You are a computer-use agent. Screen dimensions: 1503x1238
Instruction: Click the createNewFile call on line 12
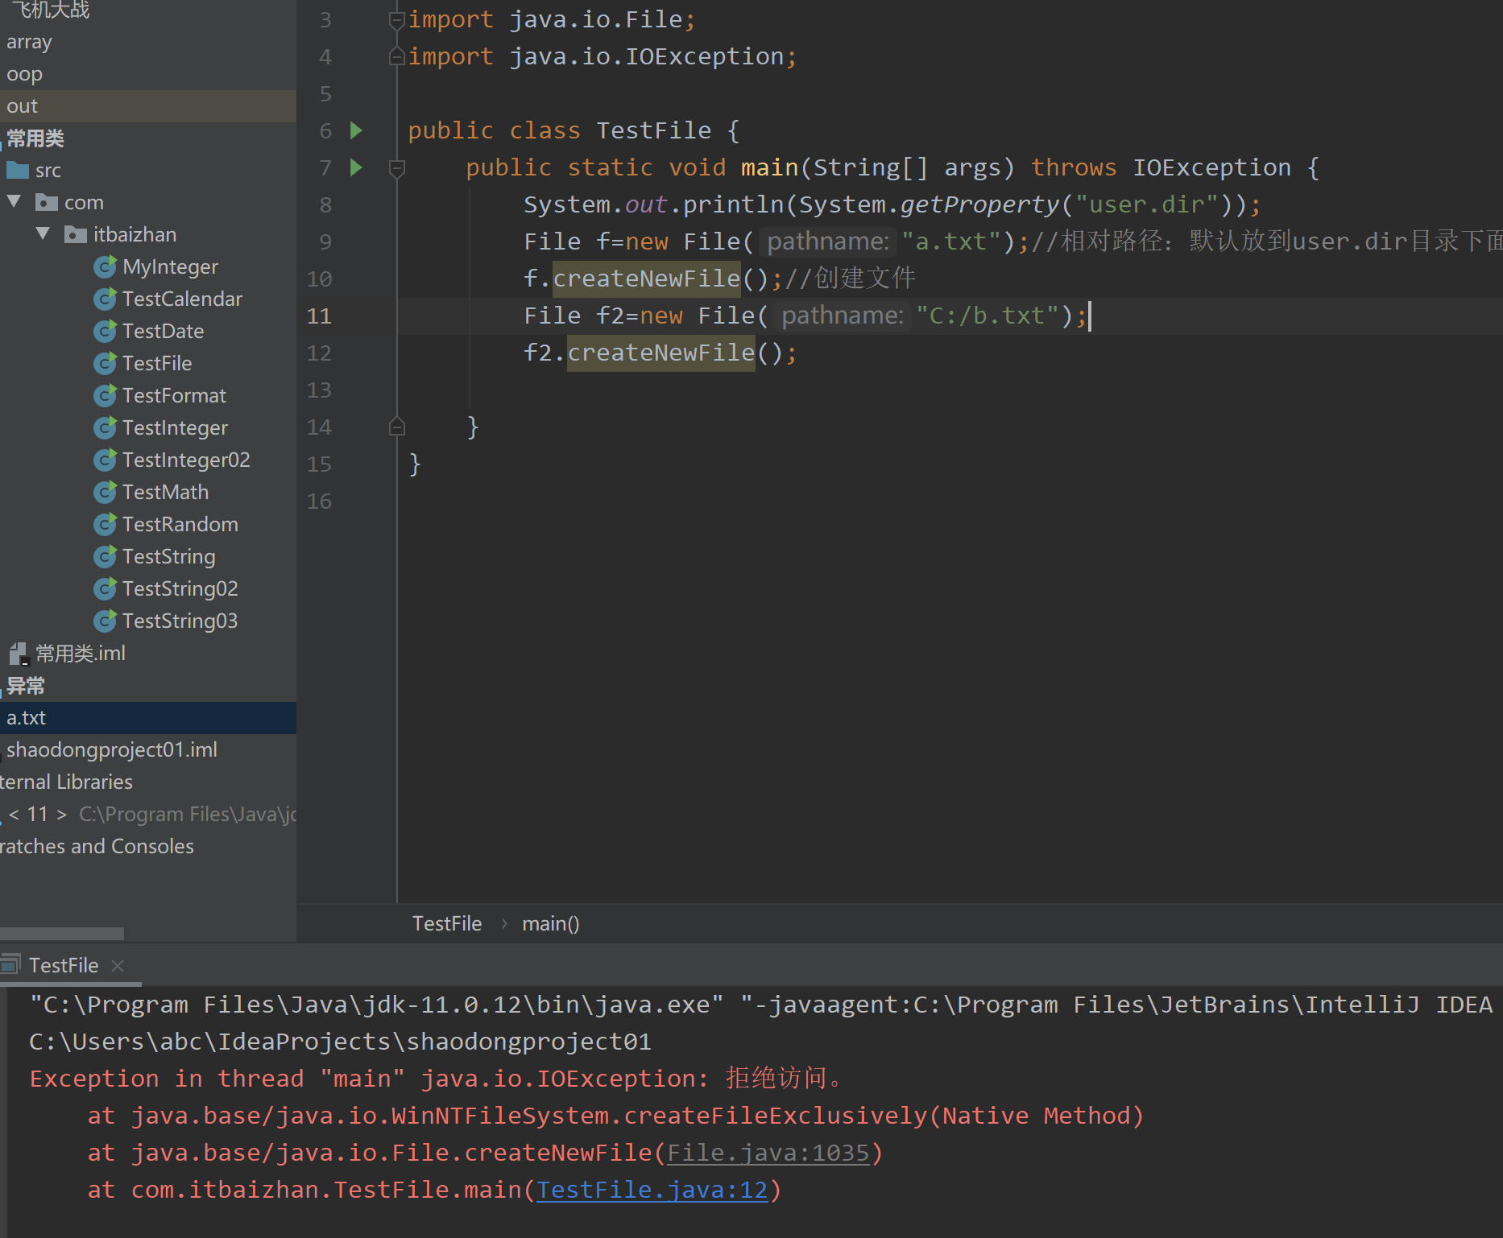coord(661,353)
